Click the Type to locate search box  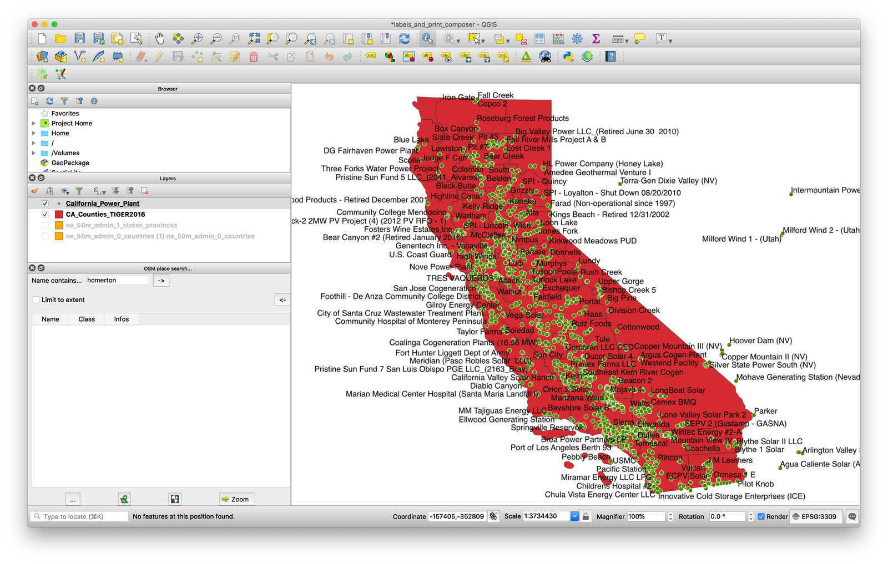coord(79,516)
